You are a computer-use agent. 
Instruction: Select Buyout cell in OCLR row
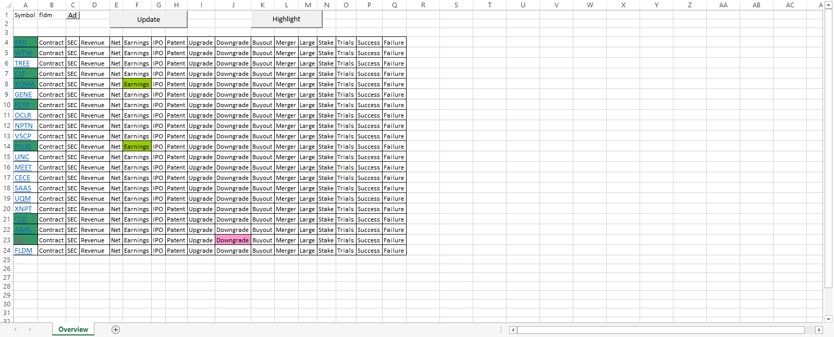[262, 115]
